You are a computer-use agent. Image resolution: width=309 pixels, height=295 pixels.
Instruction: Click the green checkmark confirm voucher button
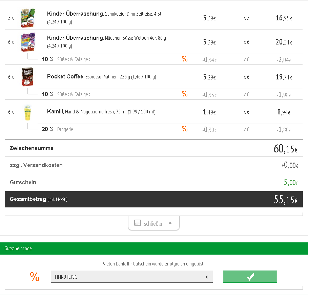[x=250, y=277]
